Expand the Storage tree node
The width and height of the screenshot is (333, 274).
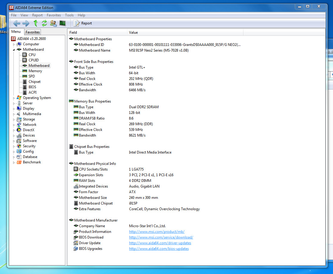14,119
